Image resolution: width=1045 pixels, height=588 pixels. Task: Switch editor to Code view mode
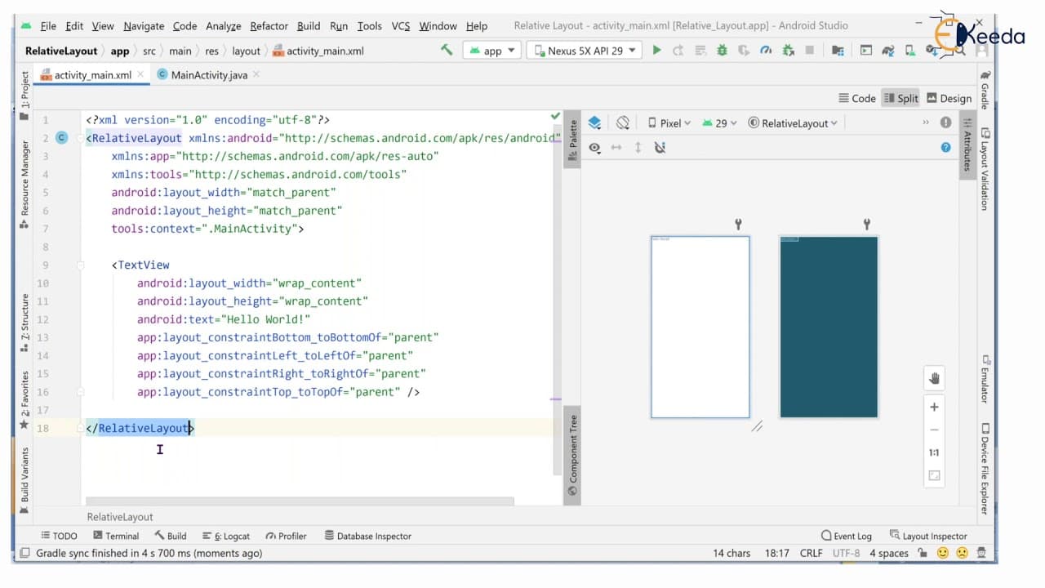857,98
